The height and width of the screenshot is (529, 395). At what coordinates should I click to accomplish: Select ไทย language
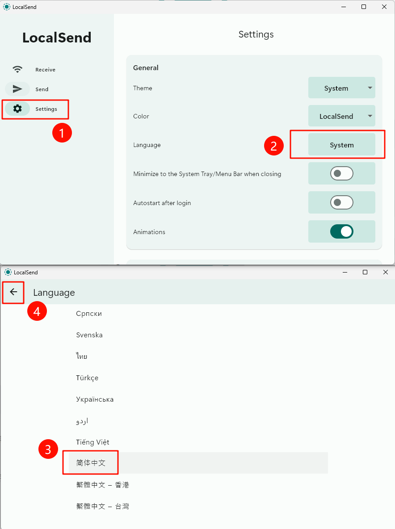coord(198,356)
